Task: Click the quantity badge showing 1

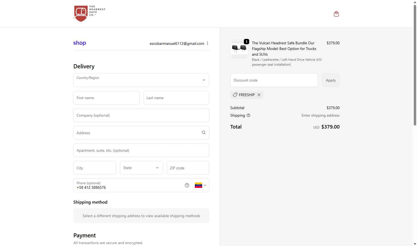Action: [247, 42]
